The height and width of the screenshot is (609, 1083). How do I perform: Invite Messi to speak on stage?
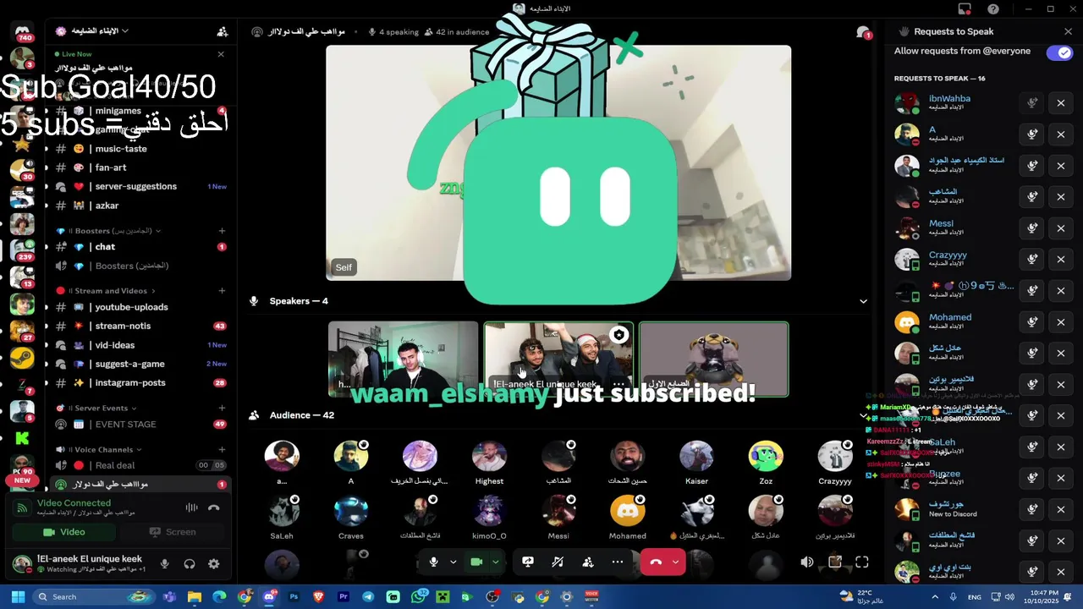pyautogui.click(x=1032, y=228)
